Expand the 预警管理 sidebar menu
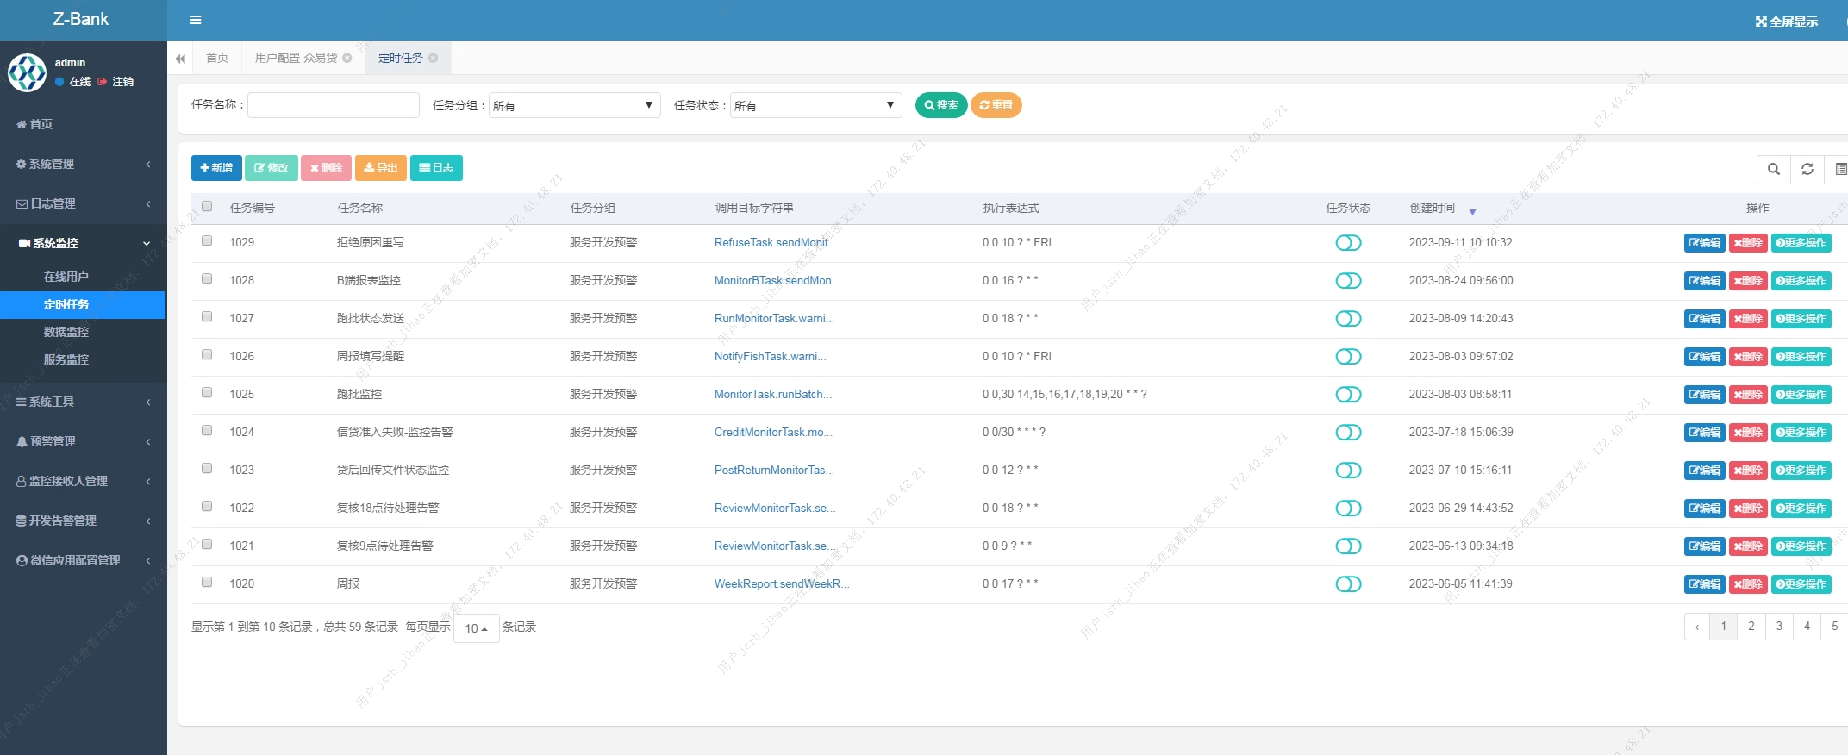Viewport: 1848px width, 755px height. click(x=84, y=441)
